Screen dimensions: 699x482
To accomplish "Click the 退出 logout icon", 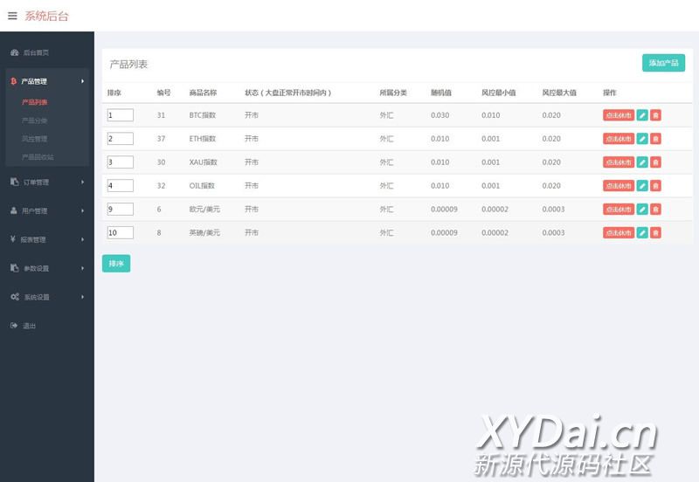I will (14, 326).
